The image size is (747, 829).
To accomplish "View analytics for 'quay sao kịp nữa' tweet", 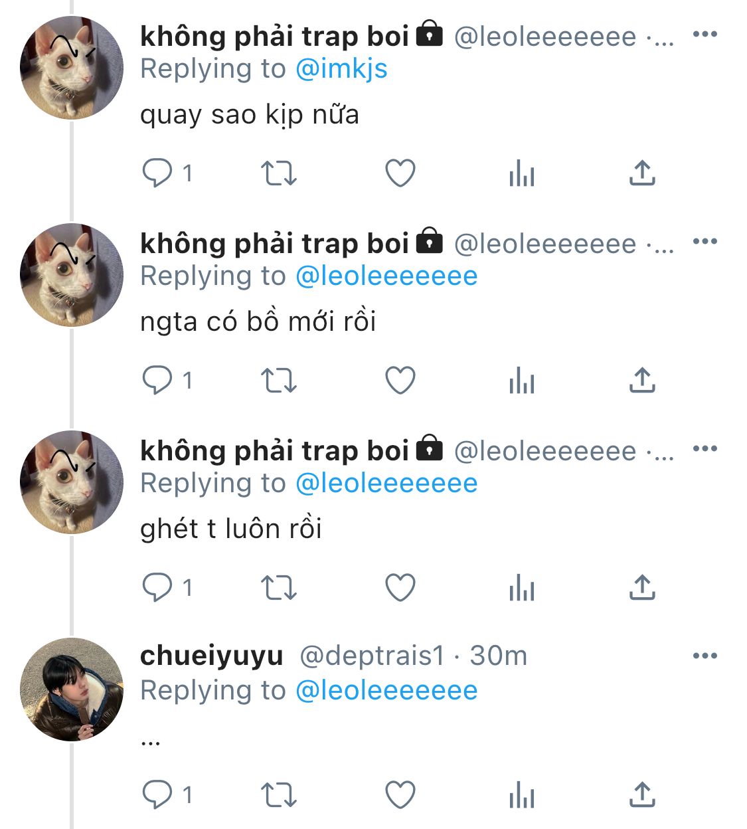I will tap(521, 173).
